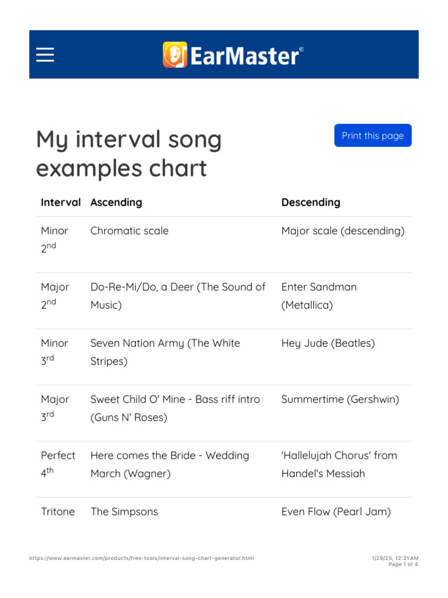Click the Interval column header
The width and height of the screenshot is (448, 598).
click(61, 203)
